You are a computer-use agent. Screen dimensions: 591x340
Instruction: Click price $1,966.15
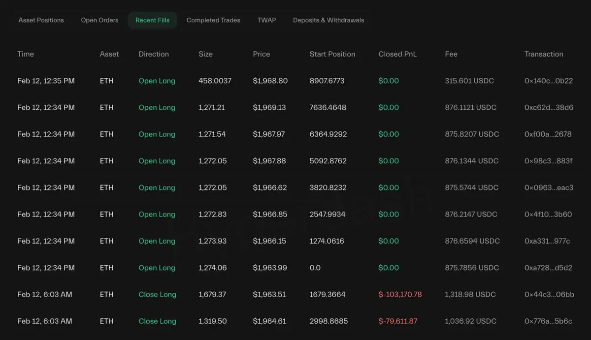pyautogui.click(x=269, y=241)
